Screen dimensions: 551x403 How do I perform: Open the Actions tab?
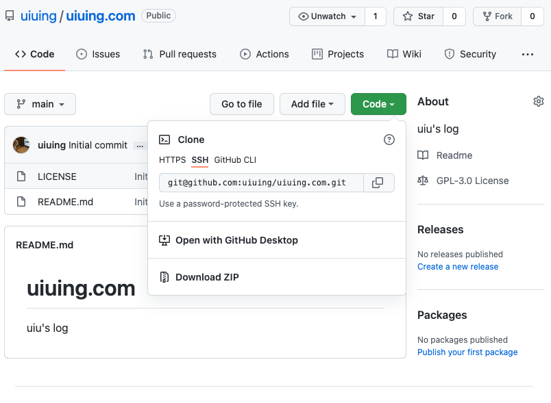pos(265,54)
